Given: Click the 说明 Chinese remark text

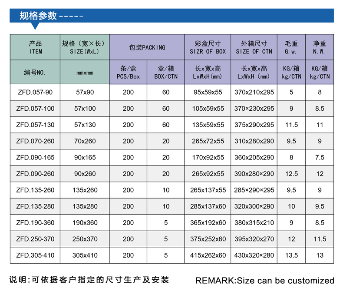Looking at the screenshot, I should coord(89,280).
